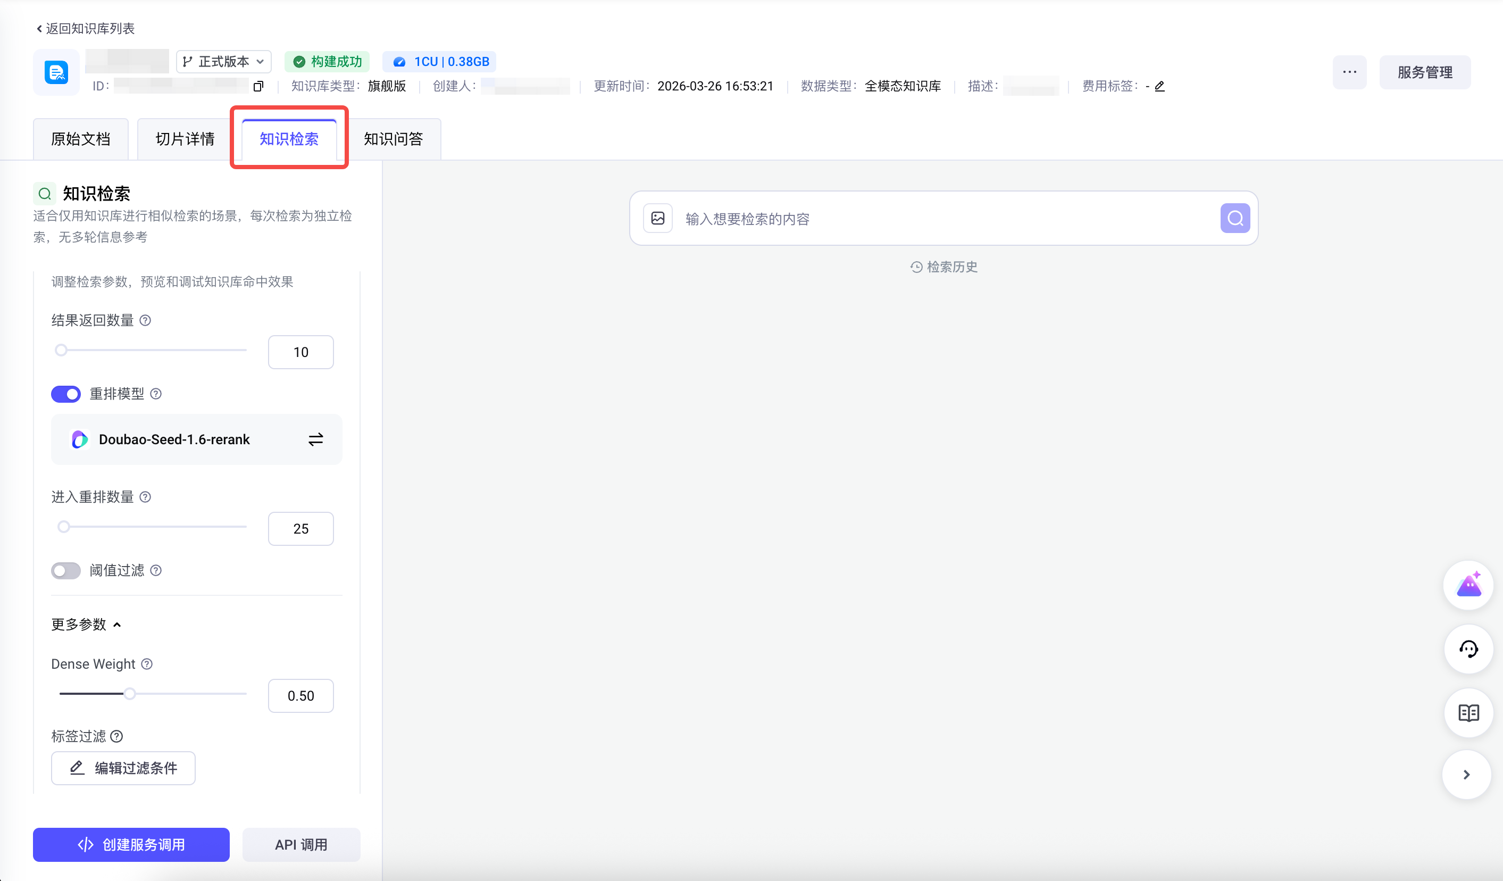
Task: Switch to the 切片详情 tab
Action: click(185, 139)
